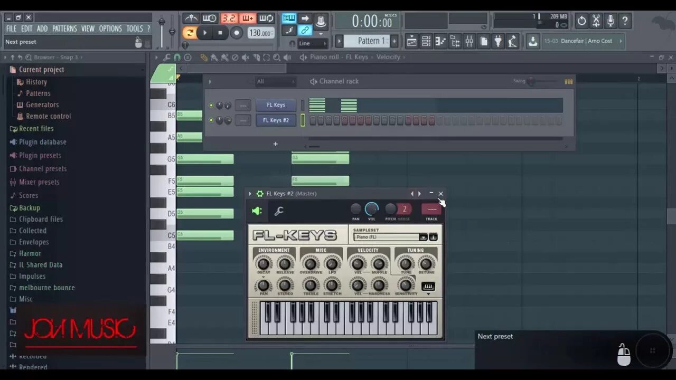
Task: Select the FL Keys #2 channel button
Action: [x=276, y=120]
